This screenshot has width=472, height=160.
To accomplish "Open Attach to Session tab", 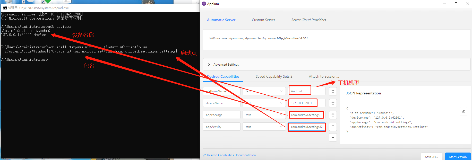I will coord(324,76).
